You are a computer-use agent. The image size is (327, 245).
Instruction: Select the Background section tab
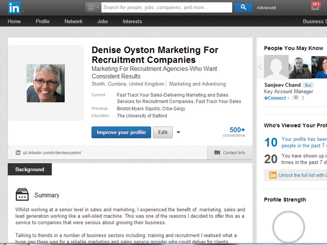coord(30,169)
